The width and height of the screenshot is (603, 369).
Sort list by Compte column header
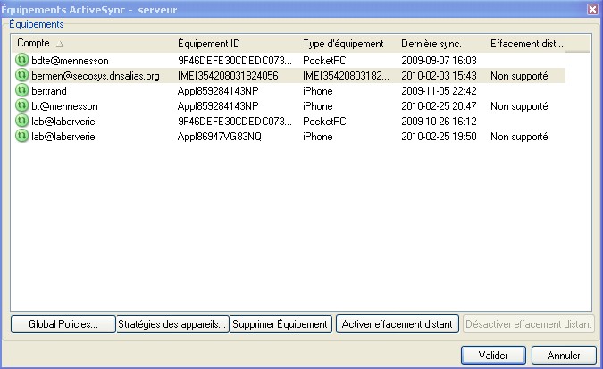[x=89, y=43]
